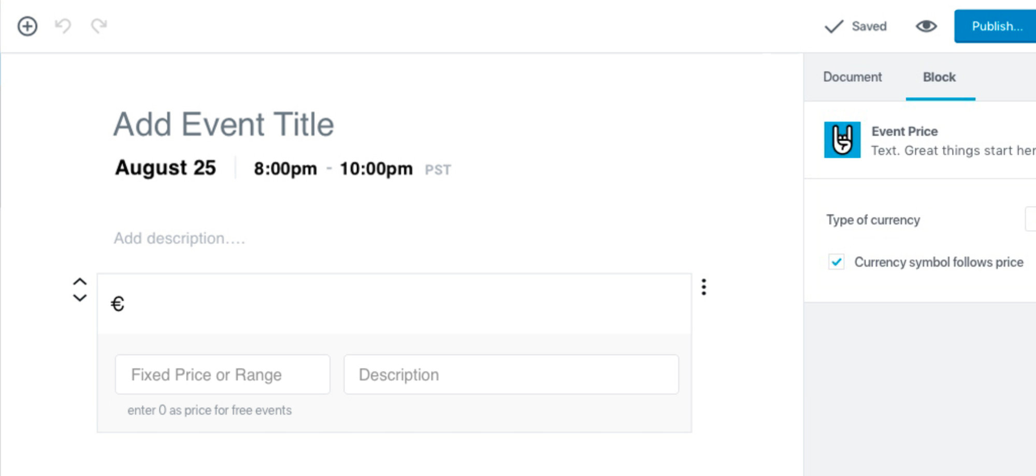
Task: Click the Fixed Price or Range field
Action: tap(222, 374)
